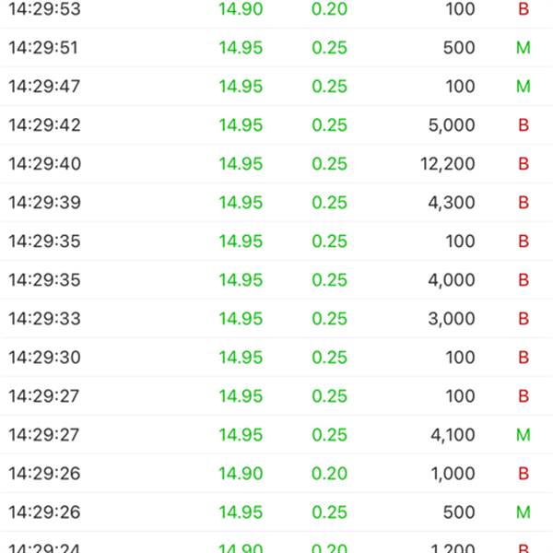The image size is (553, 553).
Task: Tap the partially visible 14:29:24 row
Action: click(276, 543)
